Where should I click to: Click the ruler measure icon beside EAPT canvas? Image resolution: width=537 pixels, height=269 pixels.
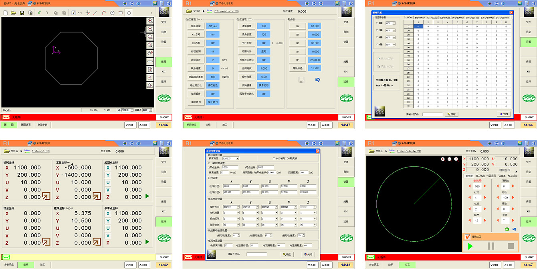[x=150, y=61]
